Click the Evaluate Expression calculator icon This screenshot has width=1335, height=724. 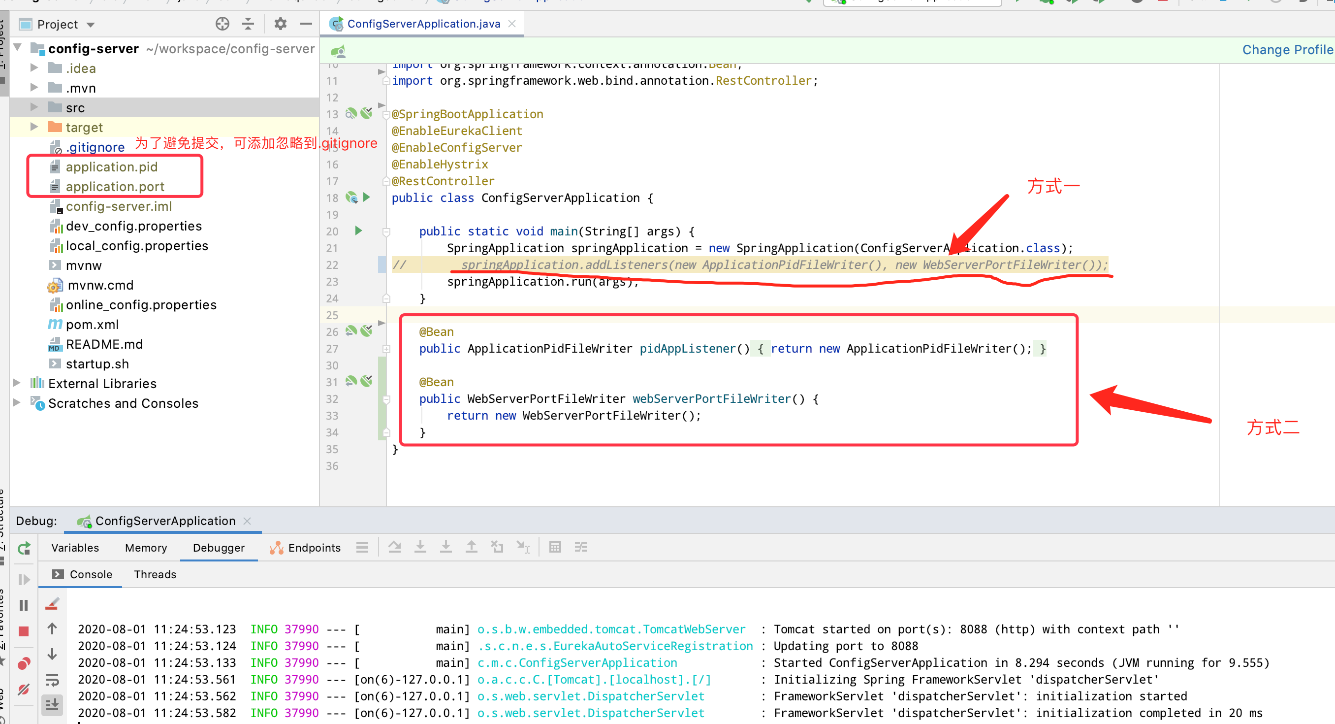[x=555, y=547]
